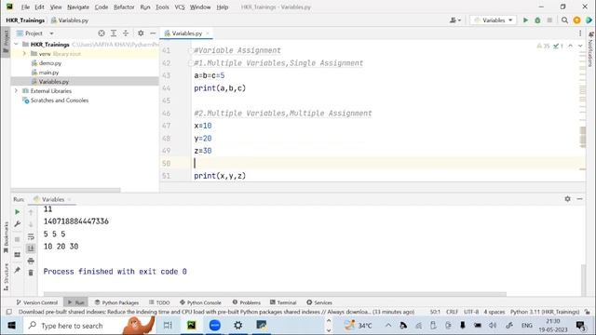Click the Stop icon in top toolbar

549,20
